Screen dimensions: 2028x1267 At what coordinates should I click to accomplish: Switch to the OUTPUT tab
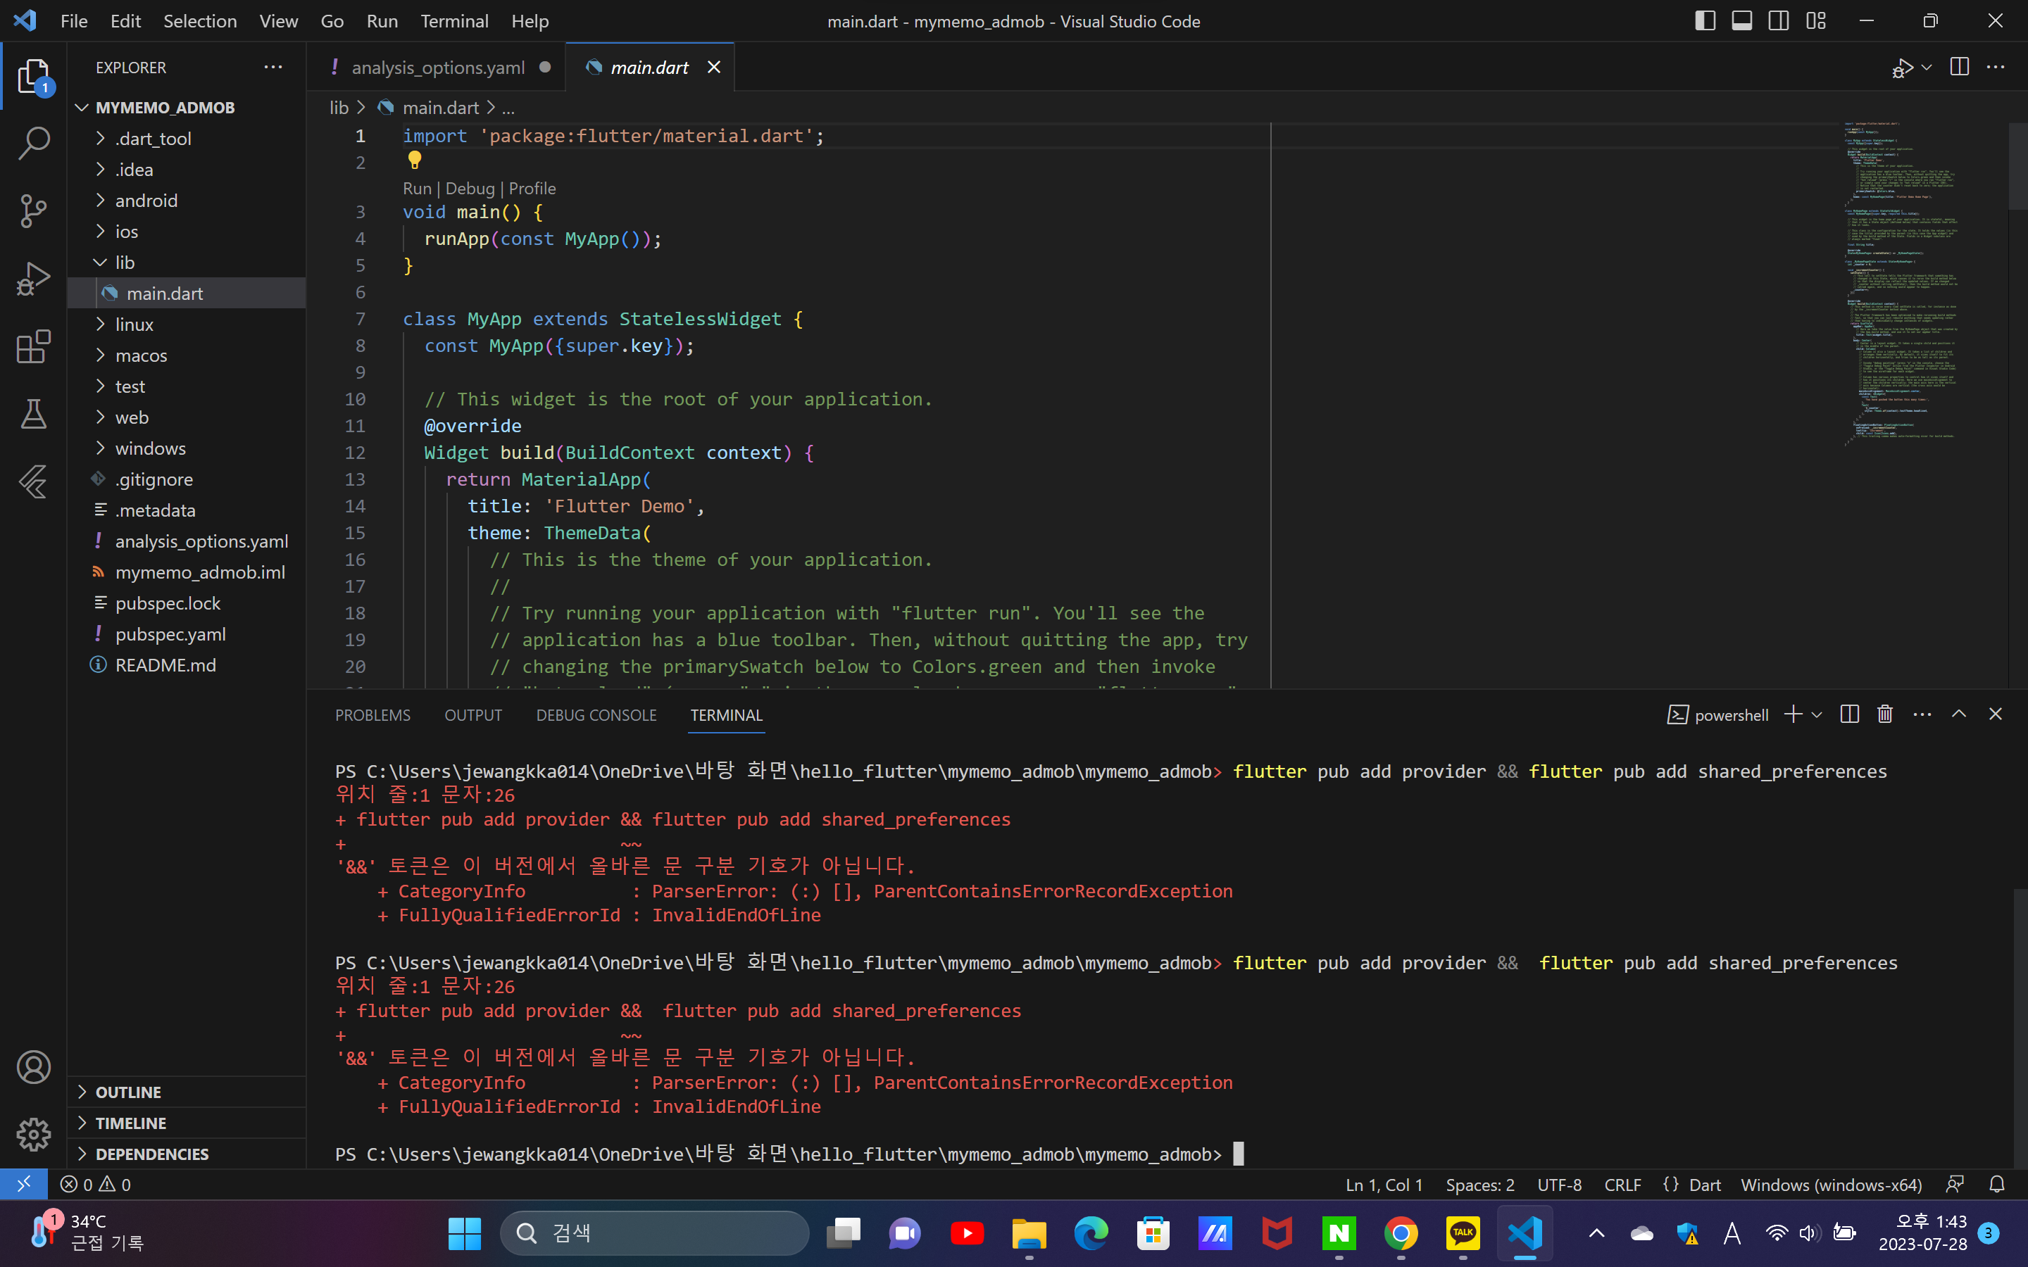click(x=473, y=714)
